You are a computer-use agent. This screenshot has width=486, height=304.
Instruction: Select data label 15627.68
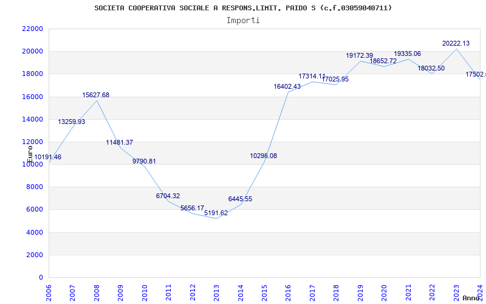[95, 95]
